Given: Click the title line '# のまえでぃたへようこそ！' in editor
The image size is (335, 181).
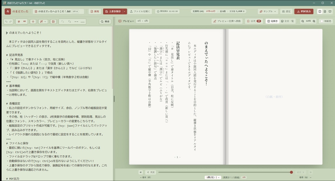Looking at the screenshot, I should tap(24, 33).
